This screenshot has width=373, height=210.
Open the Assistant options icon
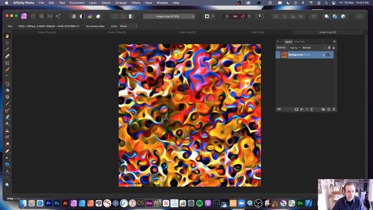pyautogui.click(x=259, y=16)
